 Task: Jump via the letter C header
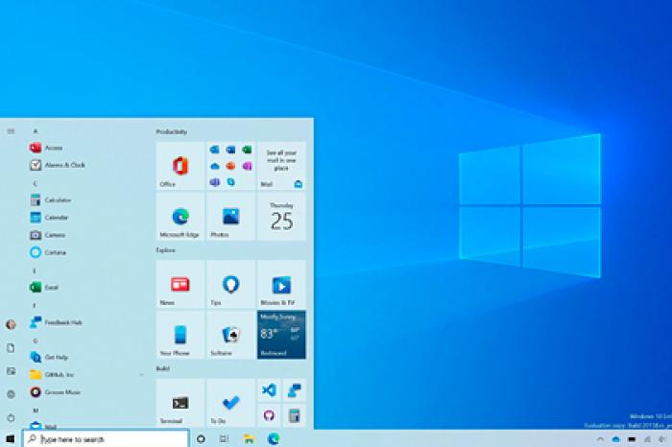(x=36, y=183)
